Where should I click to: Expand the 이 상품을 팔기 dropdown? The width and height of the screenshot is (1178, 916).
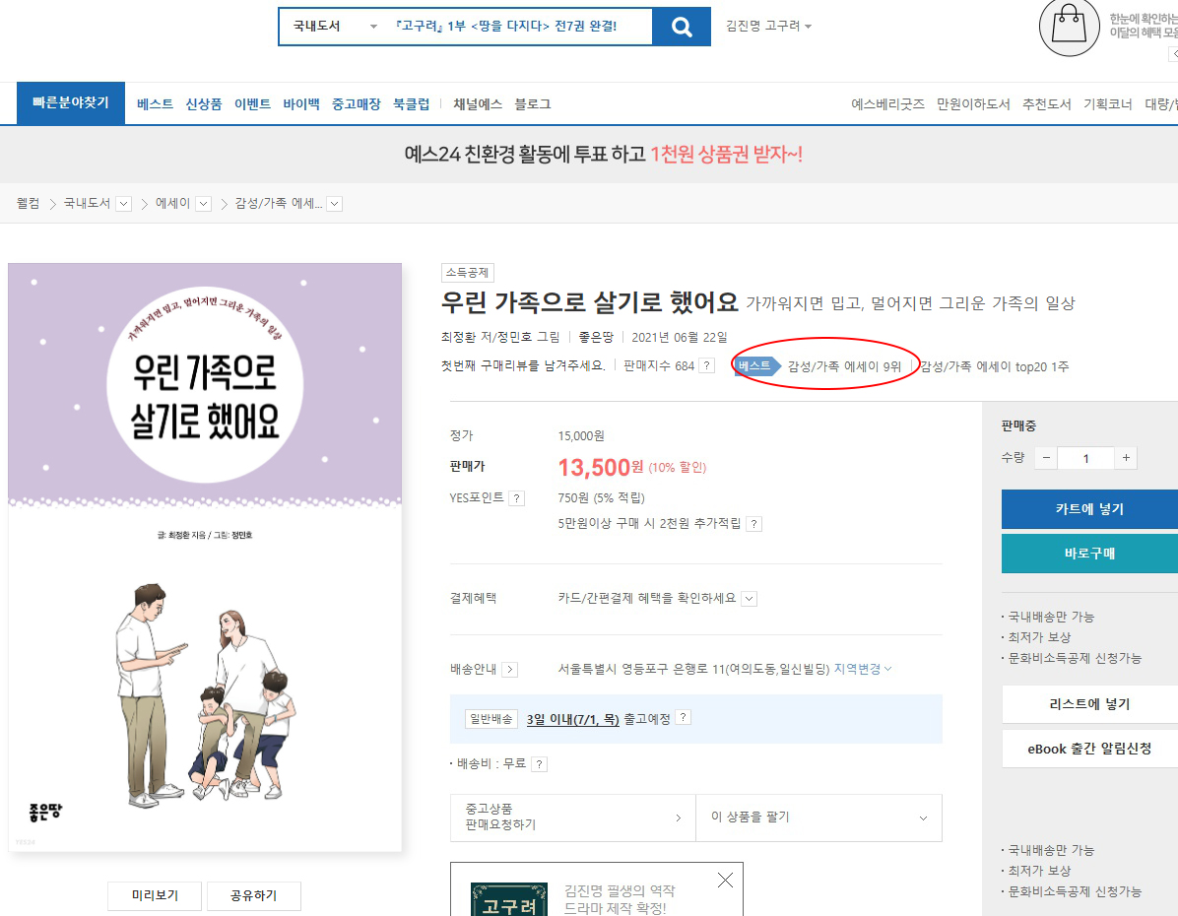pos(818,818)
